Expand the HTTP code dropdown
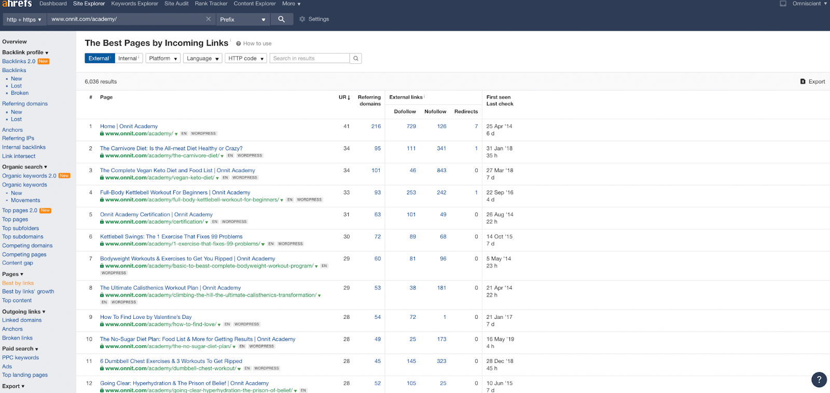 pyautogui.click(x=246, y=59)
